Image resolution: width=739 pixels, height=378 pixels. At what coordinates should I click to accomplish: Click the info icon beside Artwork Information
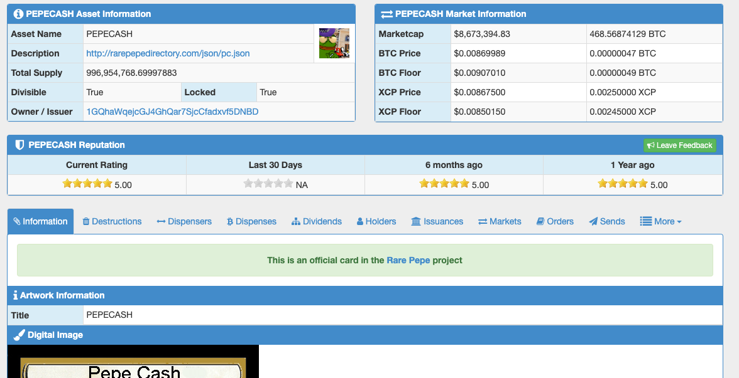coord(16,295)
